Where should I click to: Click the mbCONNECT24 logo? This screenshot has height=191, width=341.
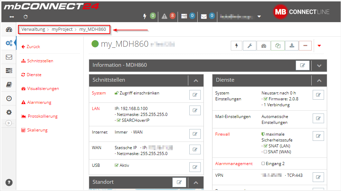click(x=51, y=6)
